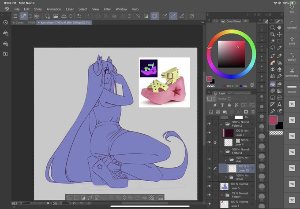Toggle visibility of Folder 1

pos(209,195)
